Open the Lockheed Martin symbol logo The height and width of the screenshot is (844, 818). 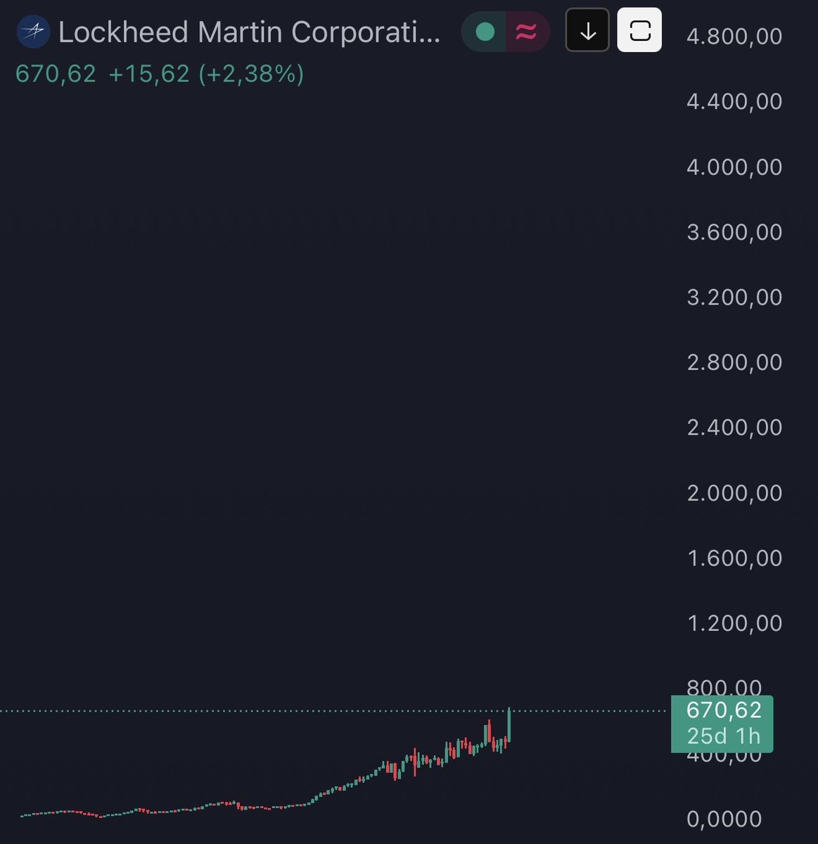tap(33, 32)
